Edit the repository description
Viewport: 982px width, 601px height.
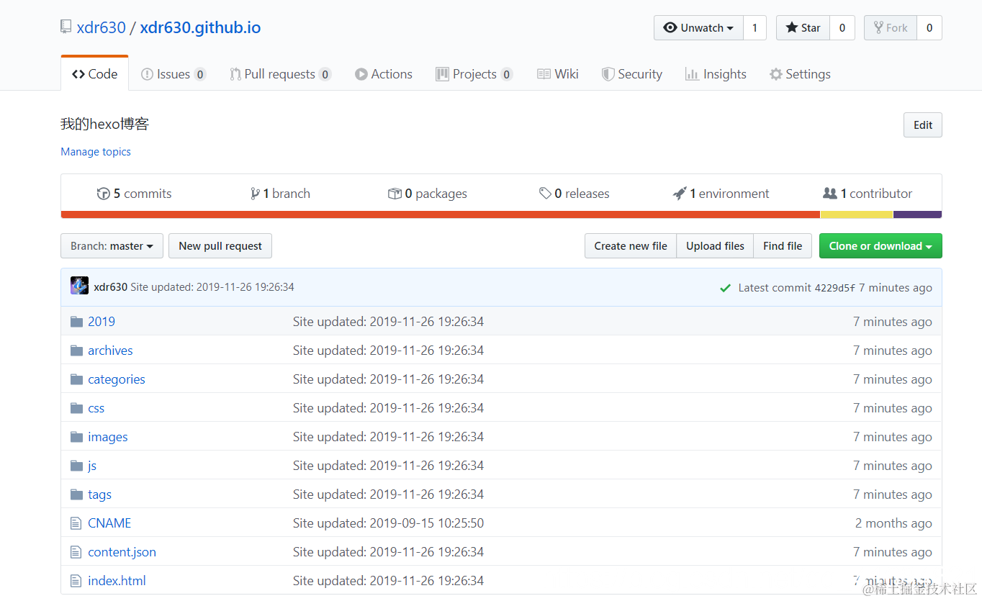pos(923,125)
